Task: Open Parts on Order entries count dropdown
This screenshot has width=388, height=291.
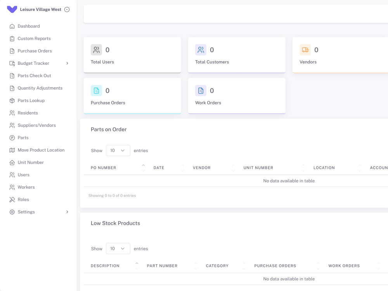Action: pos(118,151)
